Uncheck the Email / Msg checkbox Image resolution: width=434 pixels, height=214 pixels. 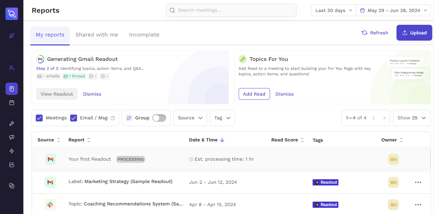click(x=74, y=118)
